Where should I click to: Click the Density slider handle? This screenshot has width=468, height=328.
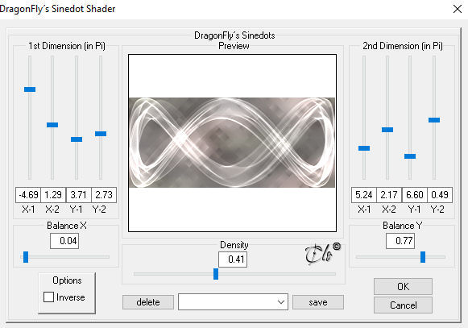[216, 274]
